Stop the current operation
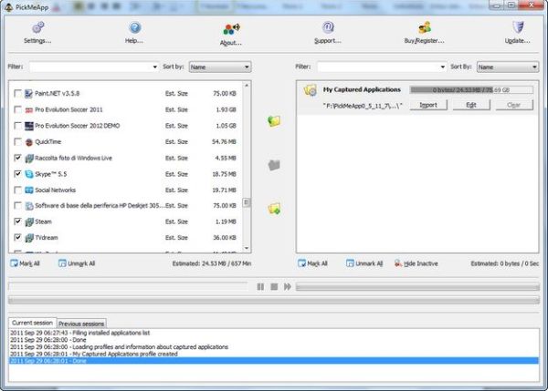 click(274, 287)
